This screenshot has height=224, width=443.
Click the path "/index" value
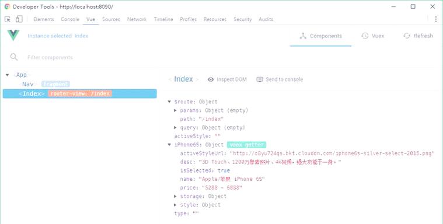click(211, 119)
